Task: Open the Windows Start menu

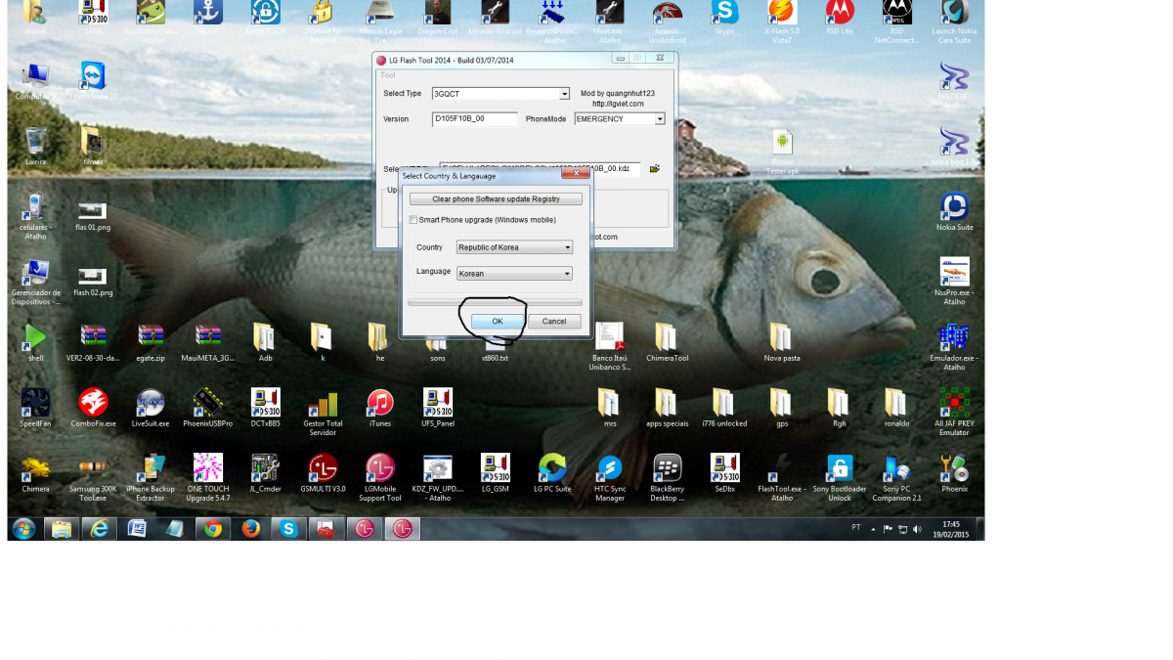Action: tap(23, 529)
